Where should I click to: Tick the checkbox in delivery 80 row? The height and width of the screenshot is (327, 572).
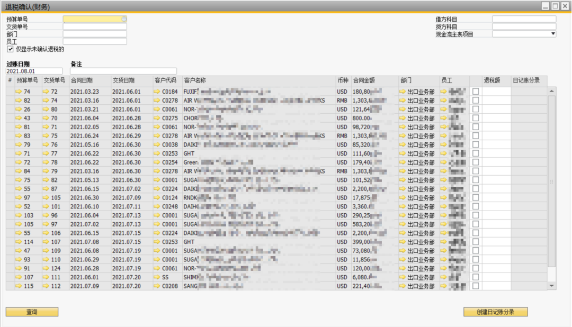(x=476, y=110)
